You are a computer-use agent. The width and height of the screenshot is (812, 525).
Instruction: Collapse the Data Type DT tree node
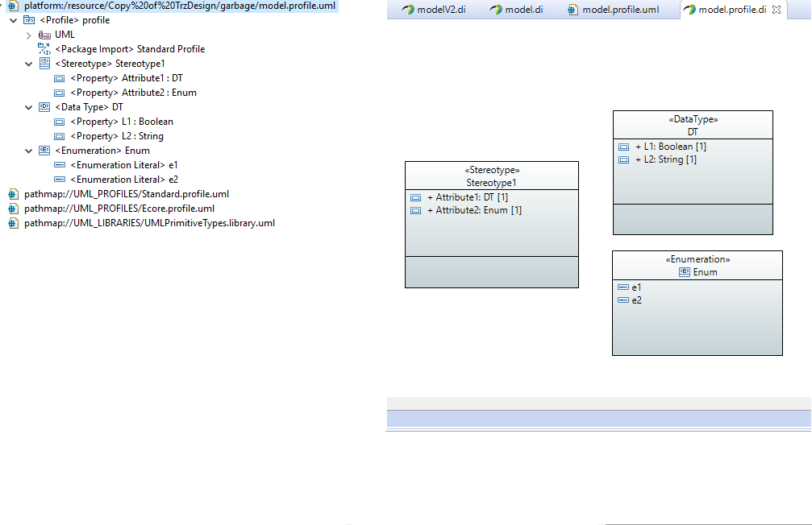click(29, 108)
